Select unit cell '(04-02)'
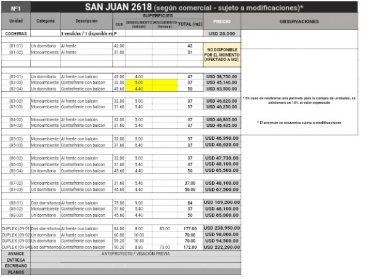 16,119
